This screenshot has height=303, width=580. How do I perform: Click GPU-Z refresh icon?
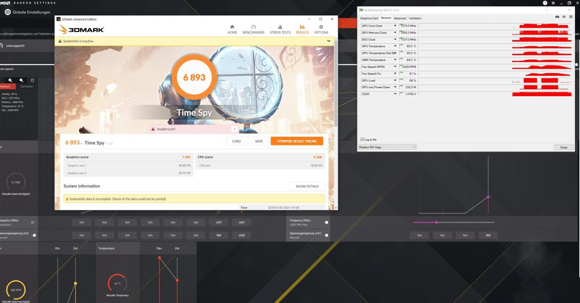pos(564,17)
